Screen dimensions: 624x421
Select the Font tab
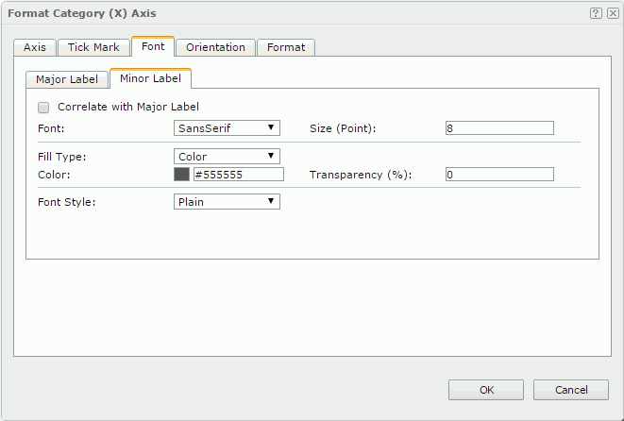pyautogui.click(x=153, y=46)
